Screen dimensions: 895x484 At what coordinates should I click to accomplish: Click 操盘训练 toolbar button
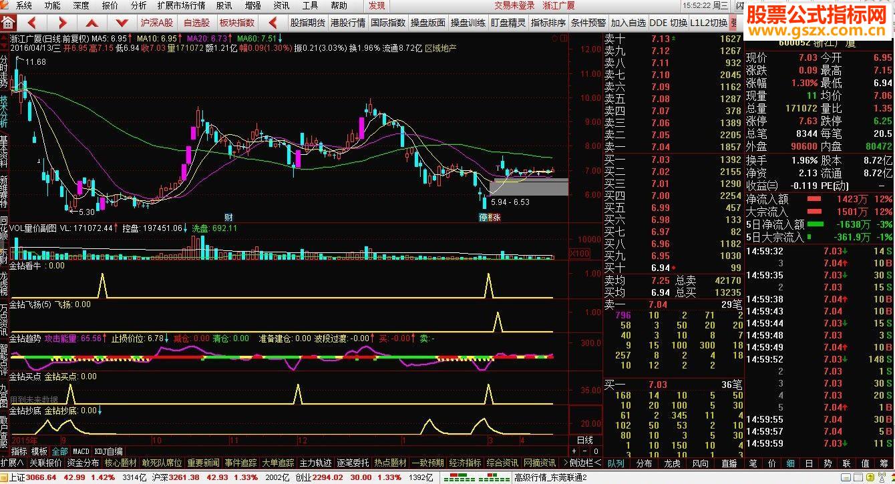[468, 23]
